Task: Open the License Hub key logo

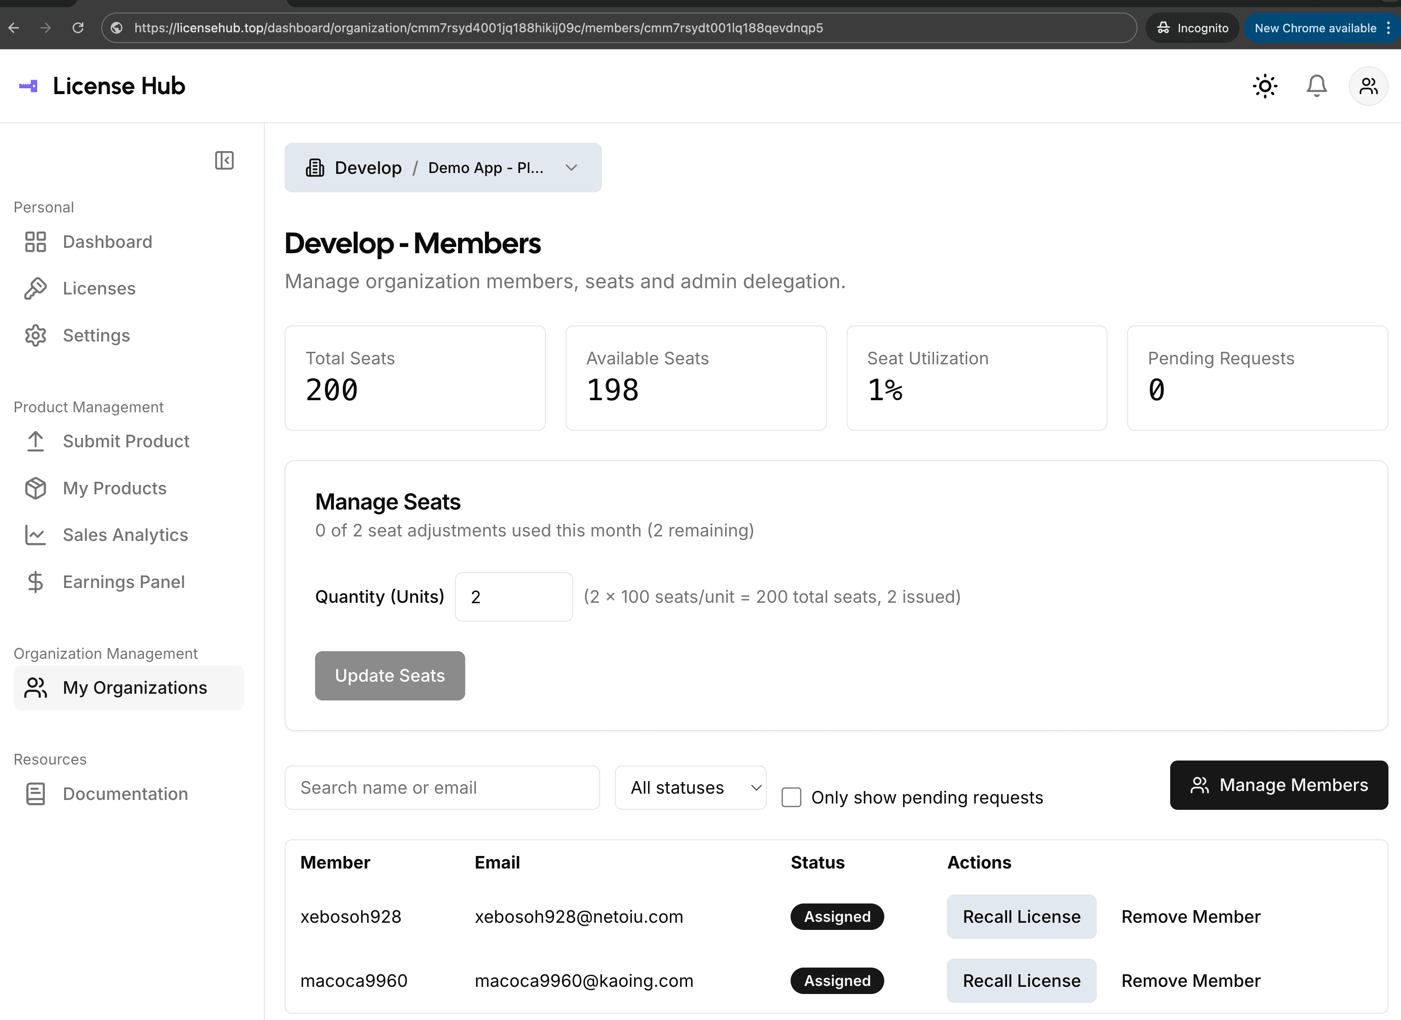Action: [x=28, y=86]
